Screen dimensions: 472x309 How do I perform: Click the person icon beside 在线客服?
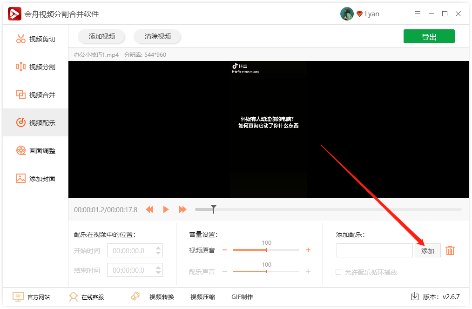tap(74, 297)
